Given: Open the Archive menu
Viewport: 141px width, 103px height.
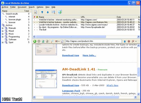Looking at the screenshot, I should [5, 7].
